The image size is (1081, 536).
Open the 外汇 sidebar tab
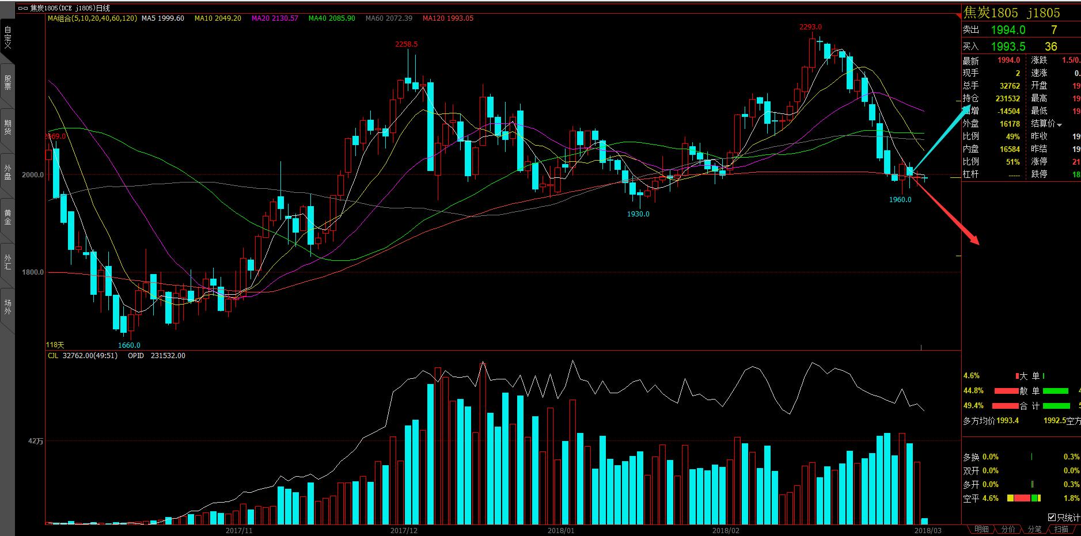(7, 263)
